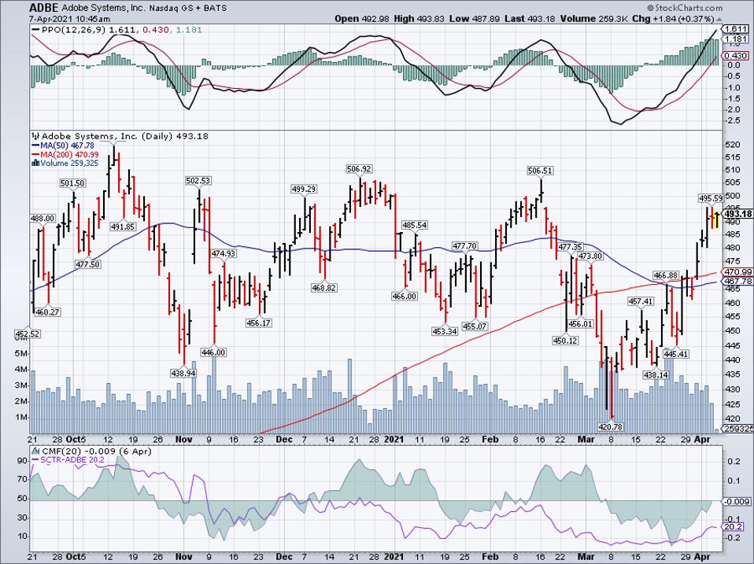Click the 468.82 low price label

(x=323, y=288)
